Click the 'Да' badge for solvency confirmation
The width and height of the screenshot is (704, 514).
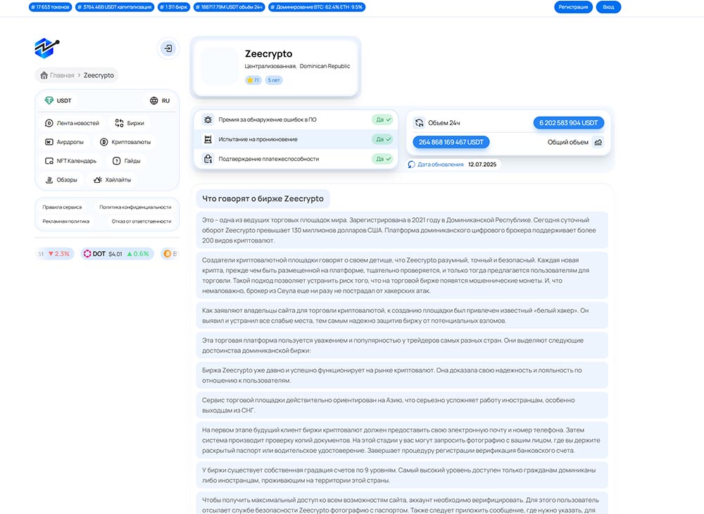coord(384,159)
